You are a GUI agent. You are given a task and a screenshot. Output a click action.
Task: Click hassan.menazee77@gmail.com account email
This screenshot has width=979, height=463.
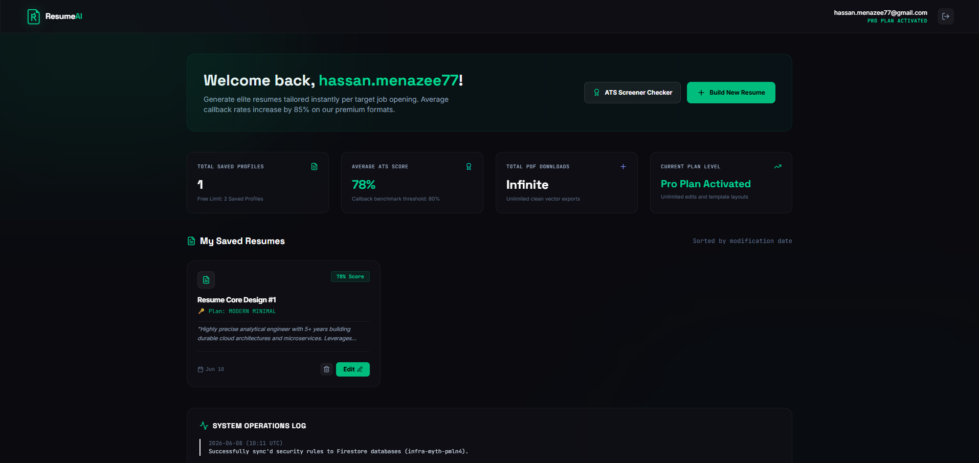point(880,13)
